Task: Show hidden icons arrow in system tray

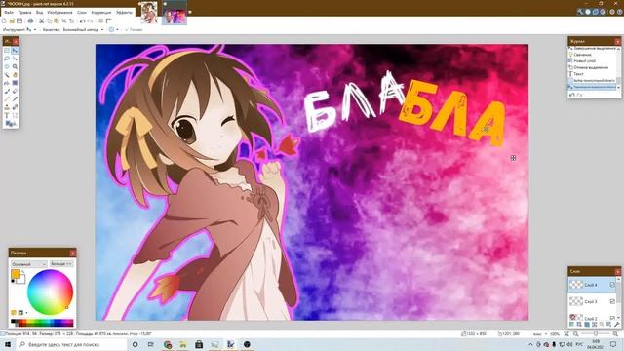Action: click(x=530, y=344)
